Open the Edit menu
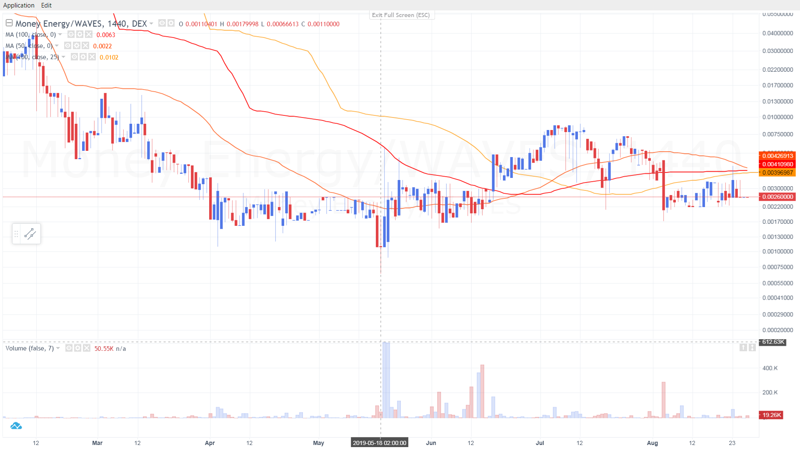The image size is (800, 450). [47, 5]
